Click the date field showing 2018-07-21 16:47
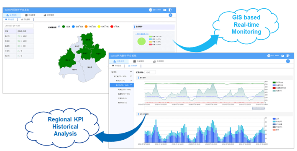 [x=19, y=26]
